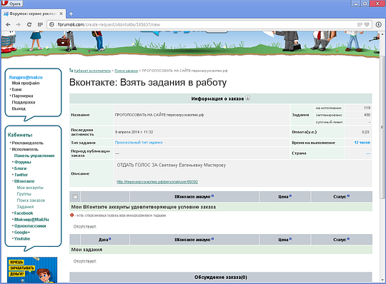Open downloads icon at toolbar right
This screenshot has height=284, width=386.
[379, 24]
